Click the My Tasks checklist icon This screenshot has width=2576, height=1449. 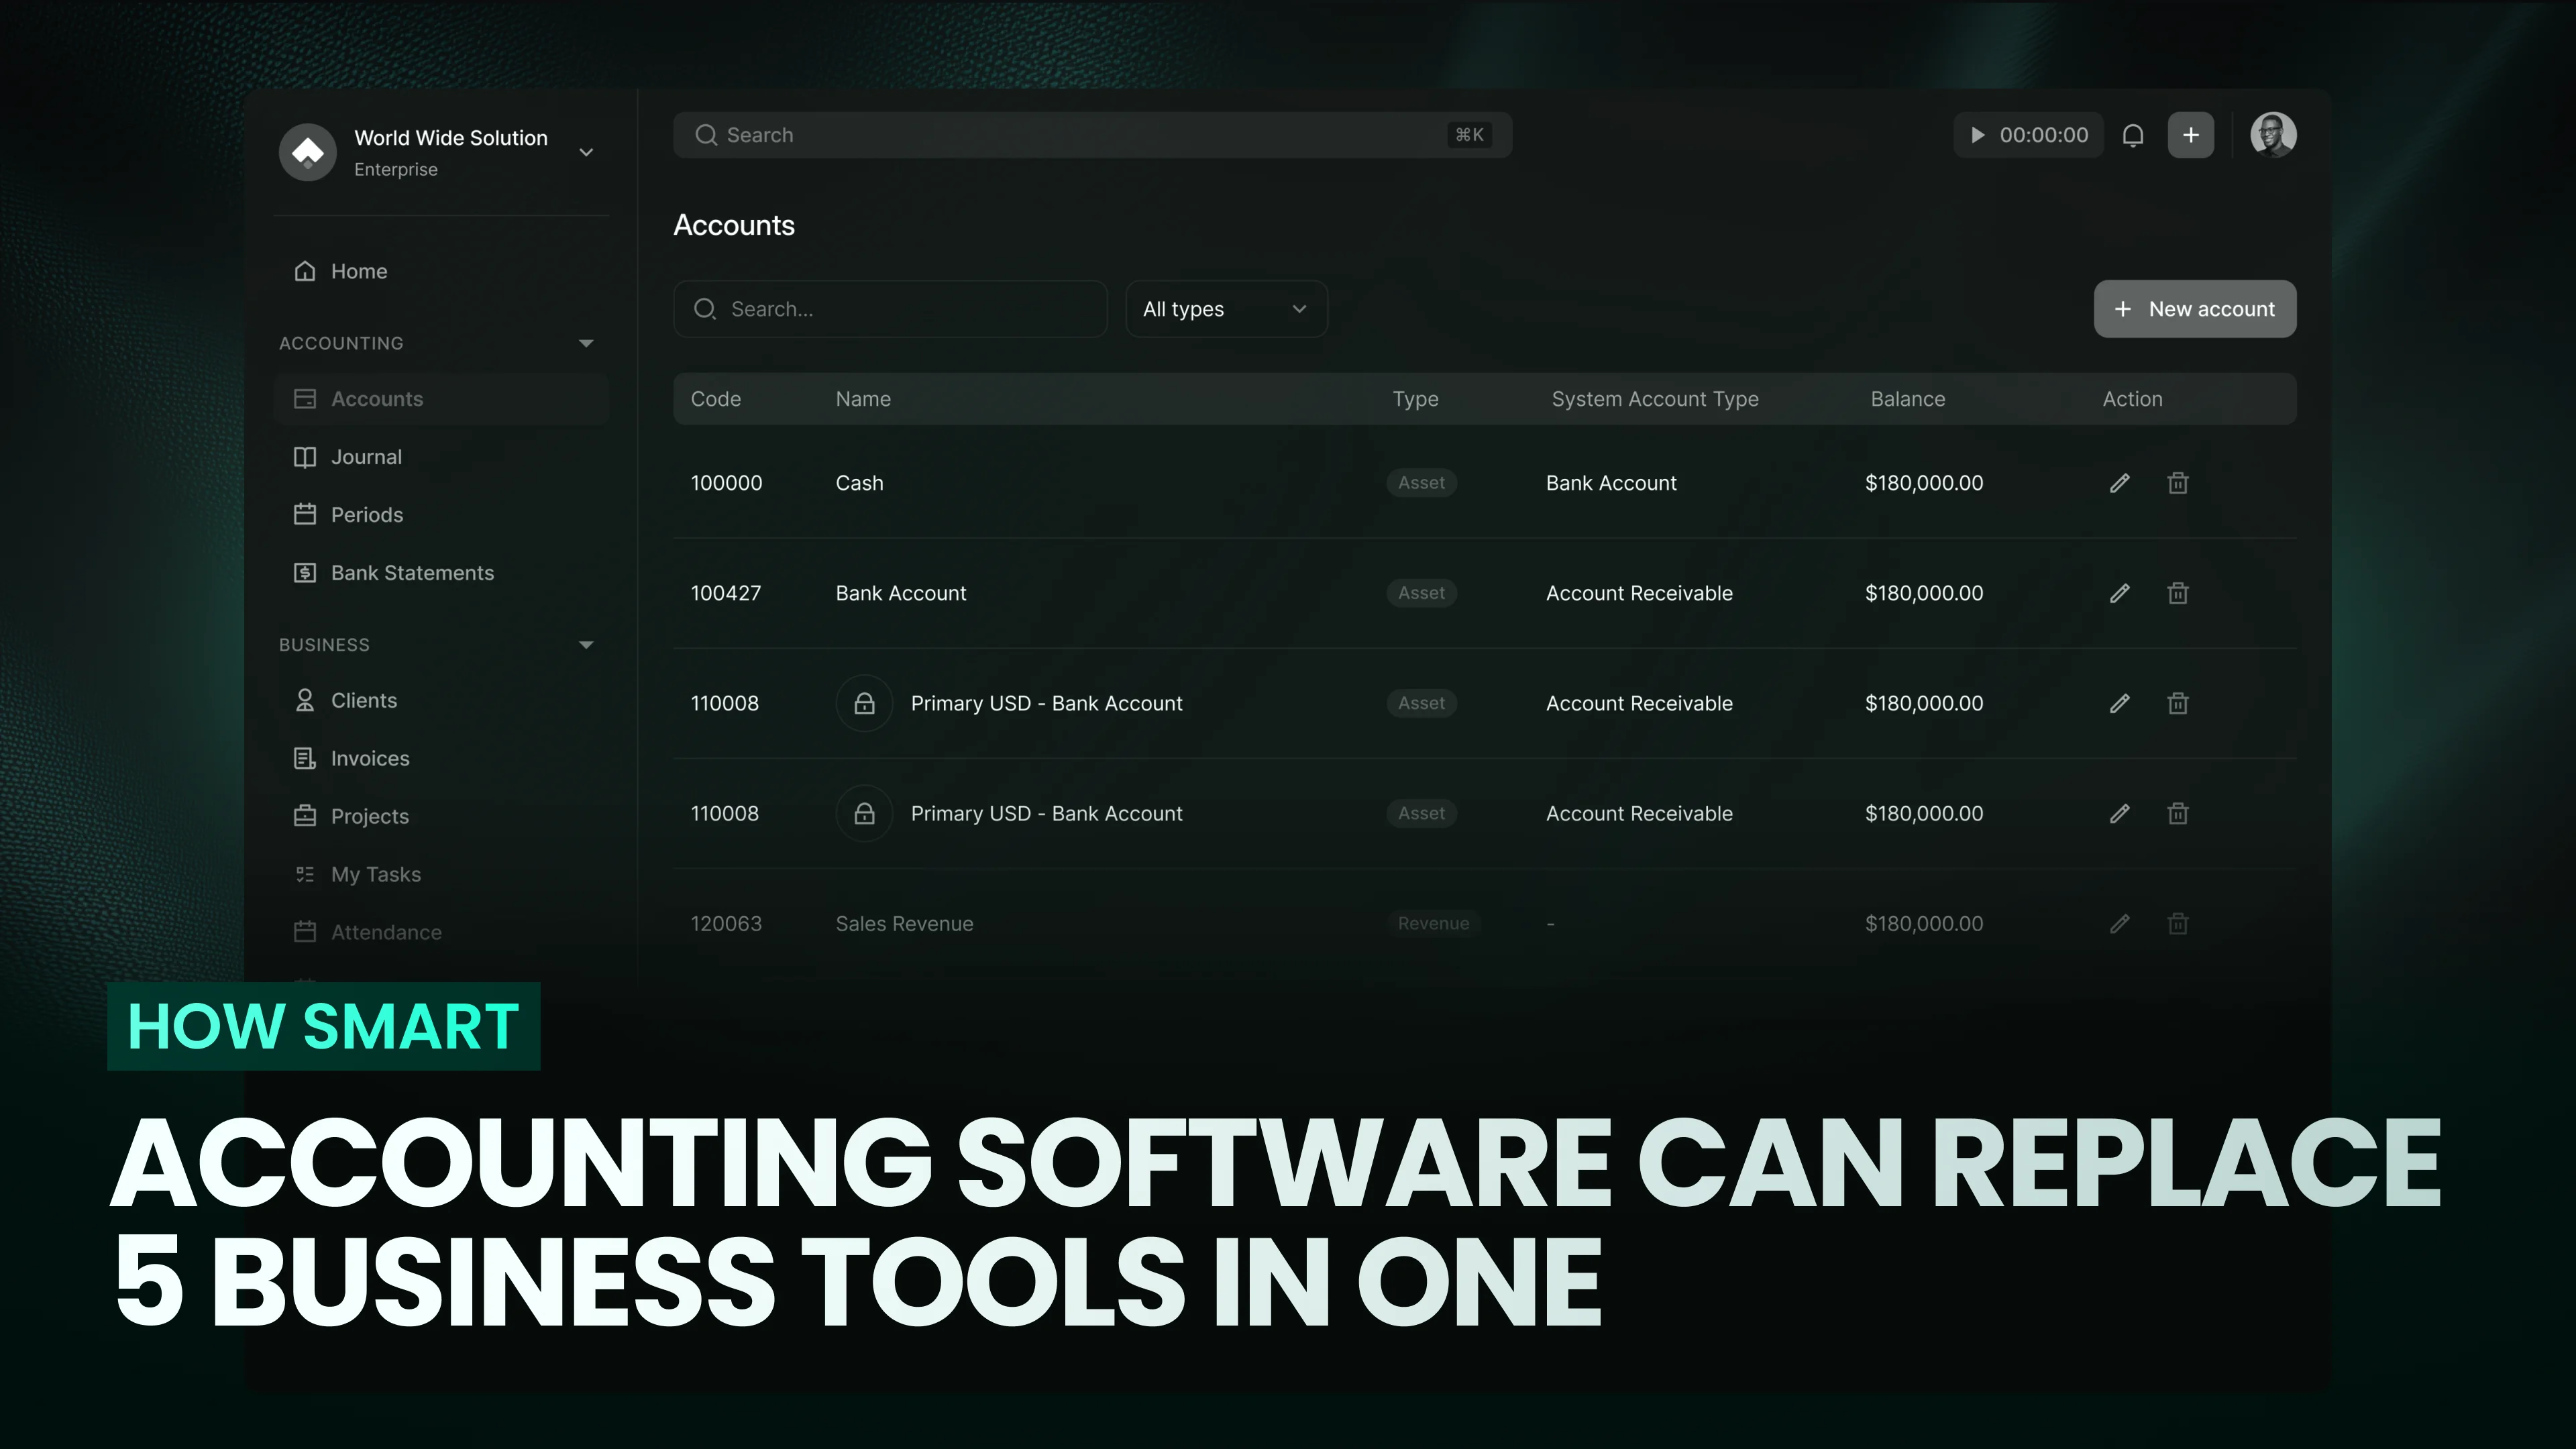tap(305, 875)
